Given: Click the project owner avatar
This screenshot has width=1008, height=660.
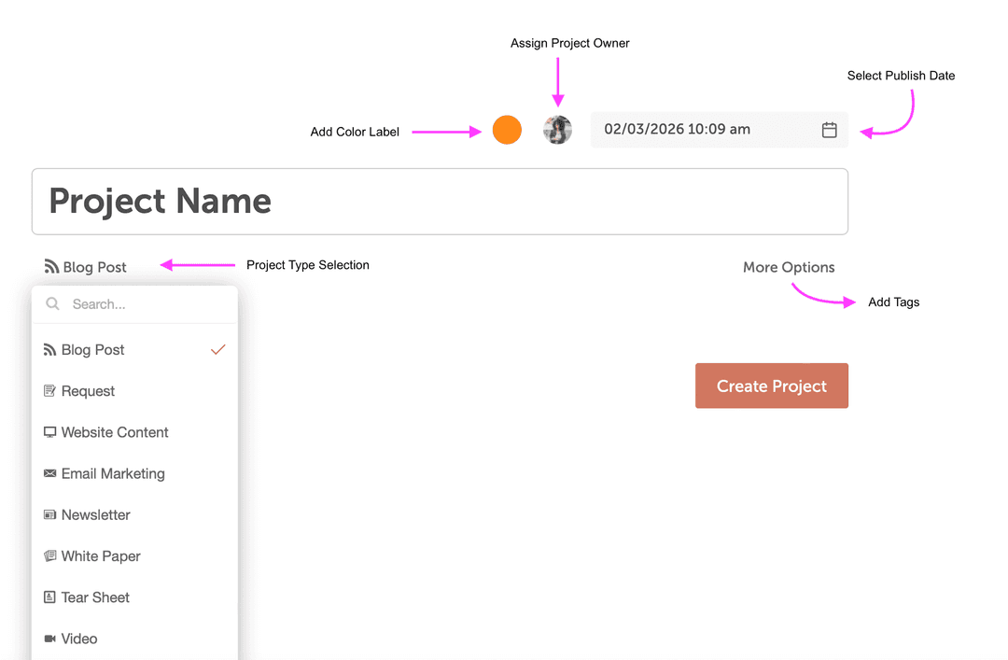Looking at the screenshot, I should tap(557, 130).
